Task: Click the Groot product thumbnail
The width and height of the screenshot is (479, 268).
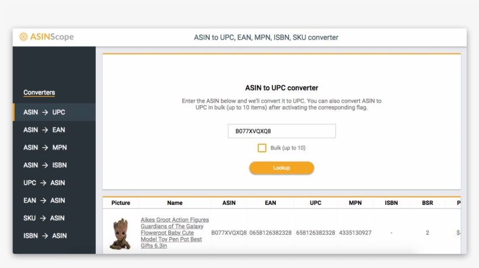Action: click(x=120, y=234)
